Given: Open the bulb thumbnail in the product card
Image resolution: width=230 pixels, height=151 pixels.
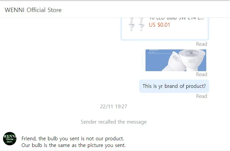Looking at the screenshot, I should pos(136,24).
